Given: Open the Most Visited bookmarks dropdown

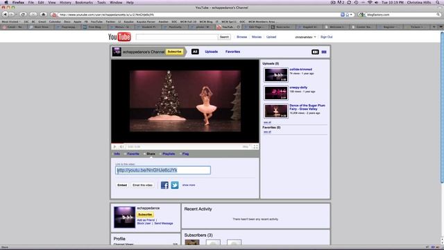Looking at the screenshot, I should point(11,22).
